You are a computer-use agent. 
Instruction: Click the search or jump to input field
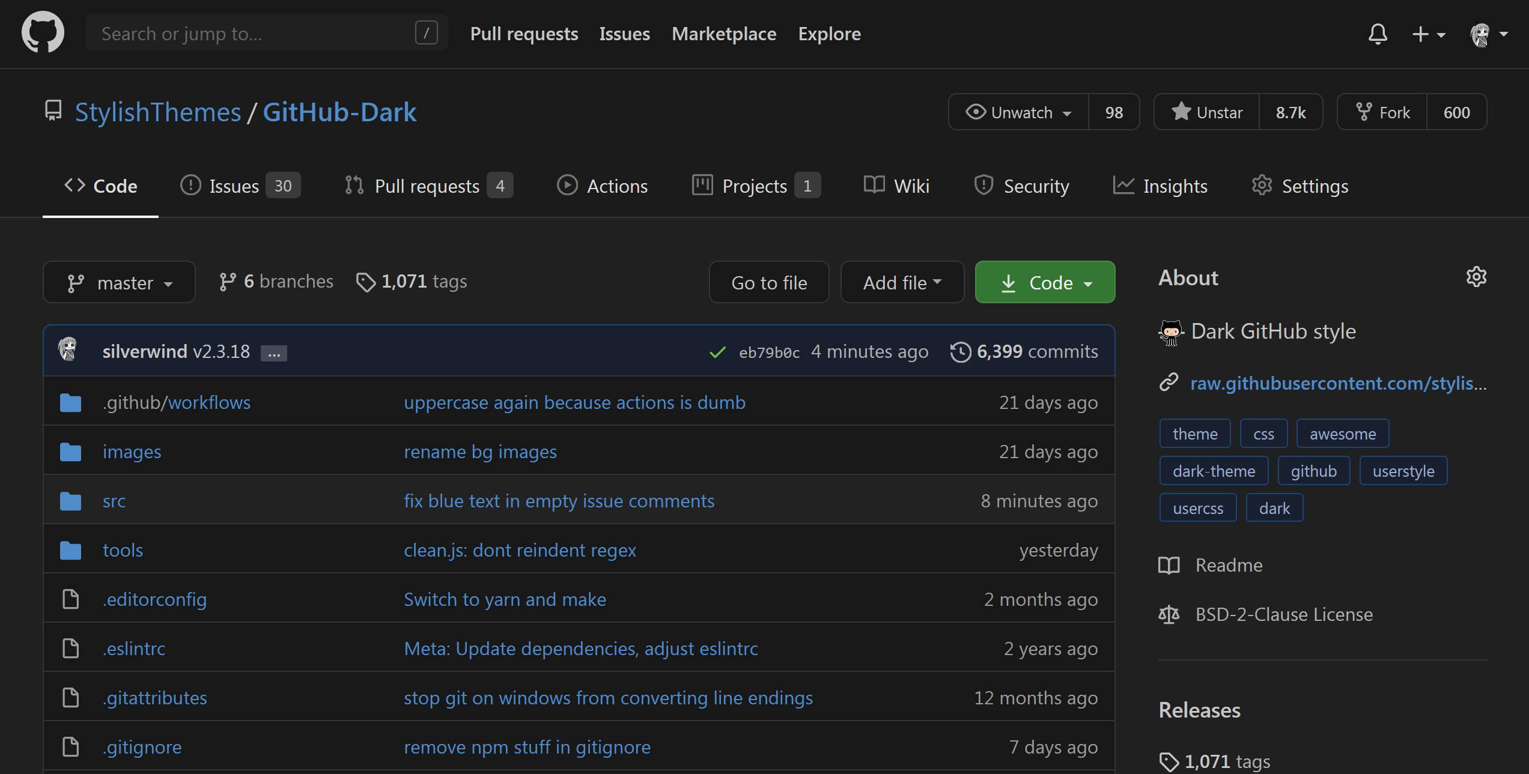[261, 32]
